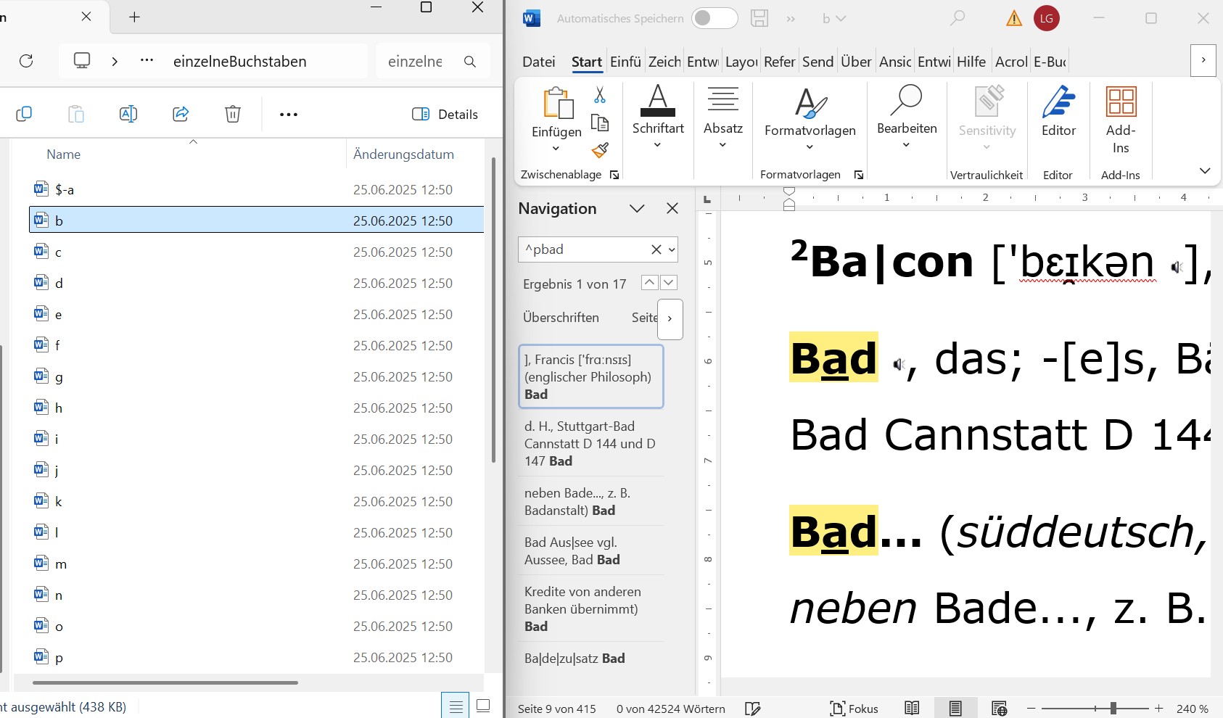
Task: Click the Format Painter brush icon
Action: 600,150
